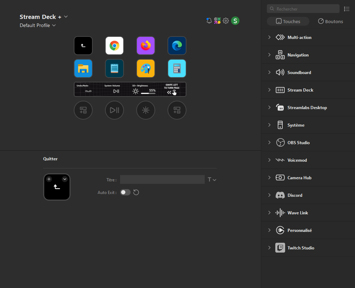The width and height of the screenshot is (355, 288).
Task: Click the Camera Hub icon
Action: pyautogui.click(x=280, y=178)
